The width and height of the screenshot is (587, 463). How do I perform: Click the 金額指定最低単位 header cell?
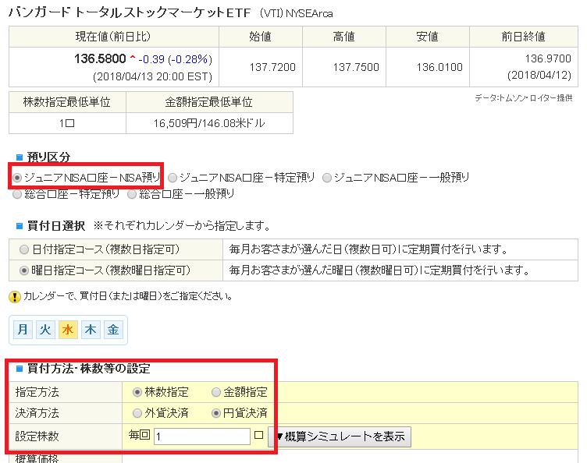coord(209,102)
